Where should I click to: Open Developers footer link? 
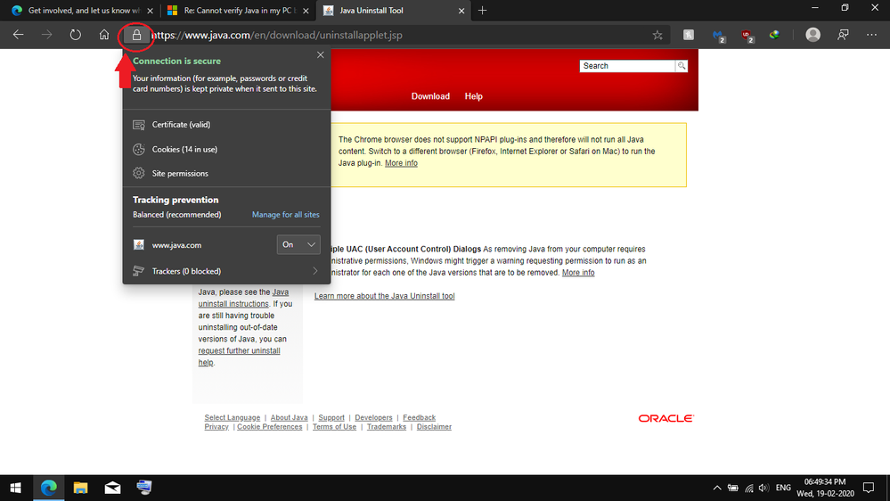coord(373,417)
